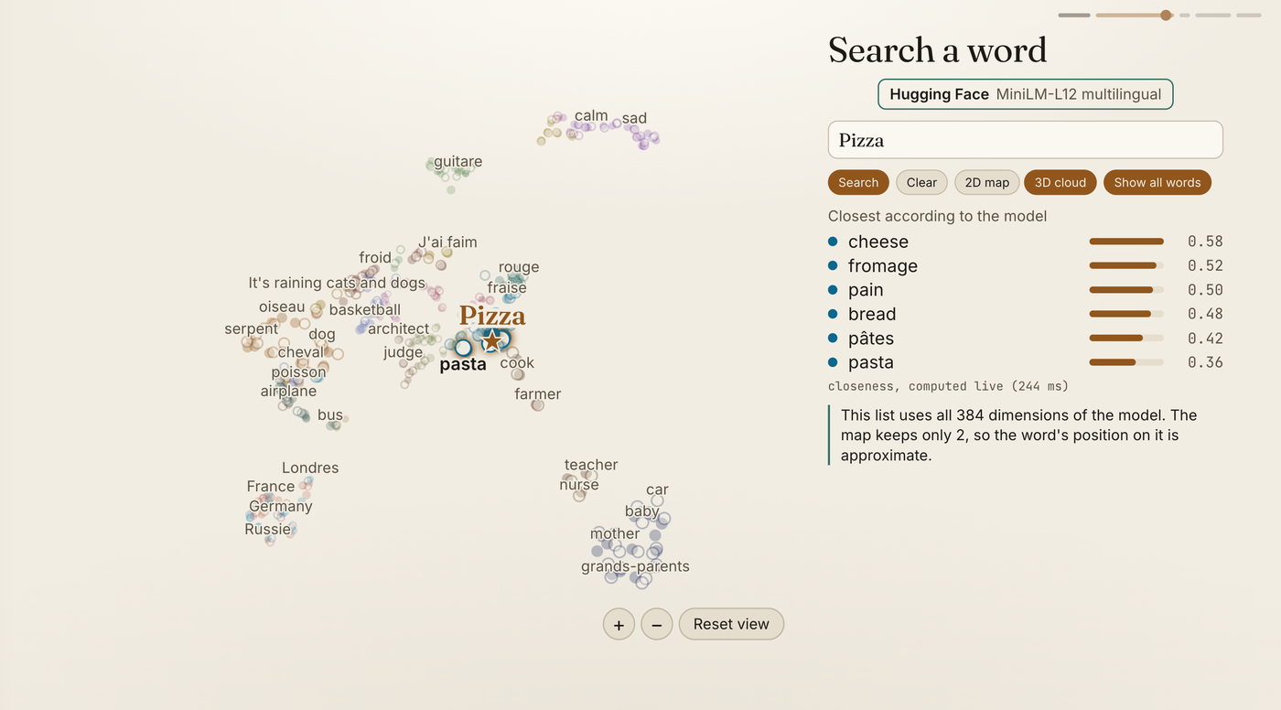Click "It's raining cats and dogs" label
The image size is (1281, 710).
pos(337,283)
